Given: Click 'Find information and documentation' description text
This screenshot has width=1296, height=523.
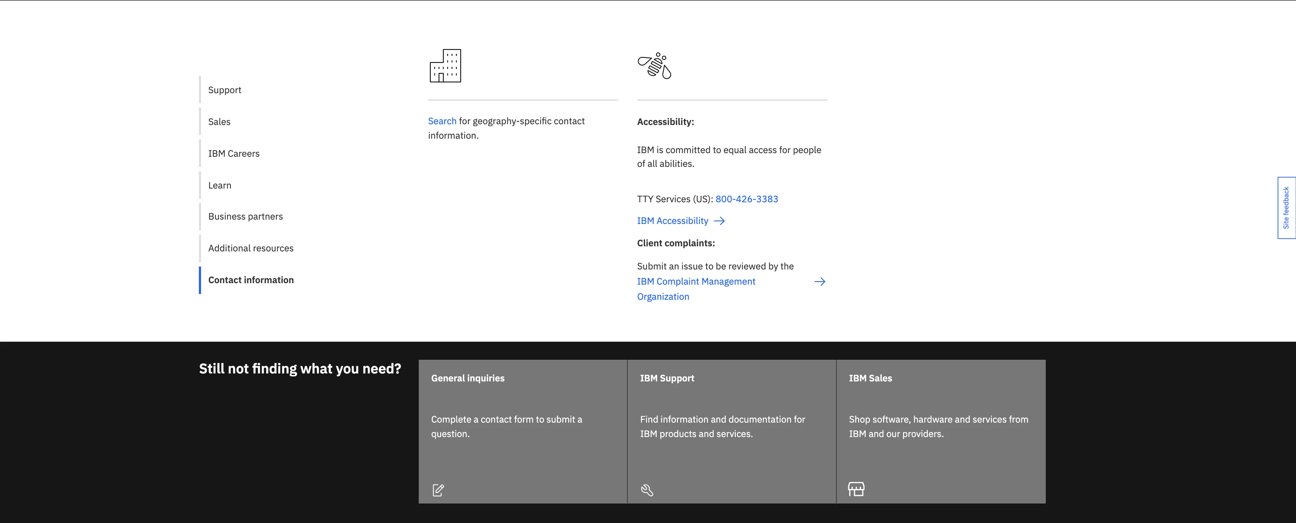Looking at the screenshot, I should [x=722, y=427].
